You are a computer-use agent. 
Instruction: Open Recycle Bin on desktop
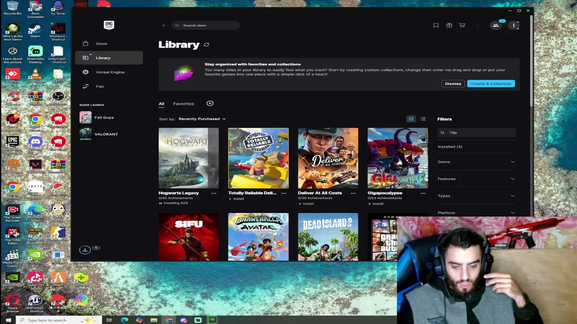[x=12, y=8]
